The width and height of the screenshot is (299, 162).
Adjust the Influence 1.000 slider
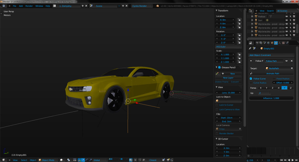coord(271,98)
